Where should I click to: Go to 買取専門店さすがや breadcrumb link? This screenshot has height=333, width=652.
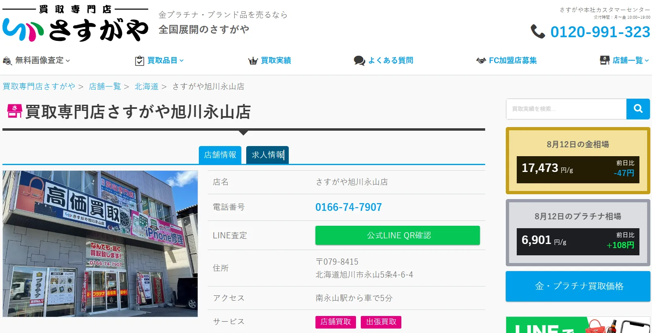click(x=39, y=86)
